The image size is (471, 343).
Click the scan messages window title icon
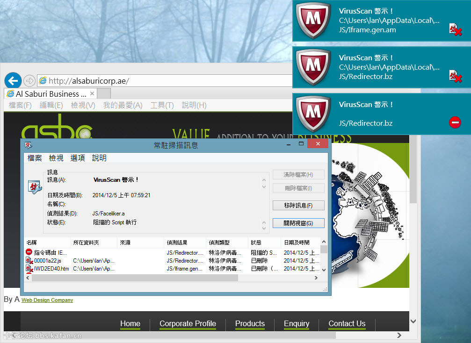(29, 145)
